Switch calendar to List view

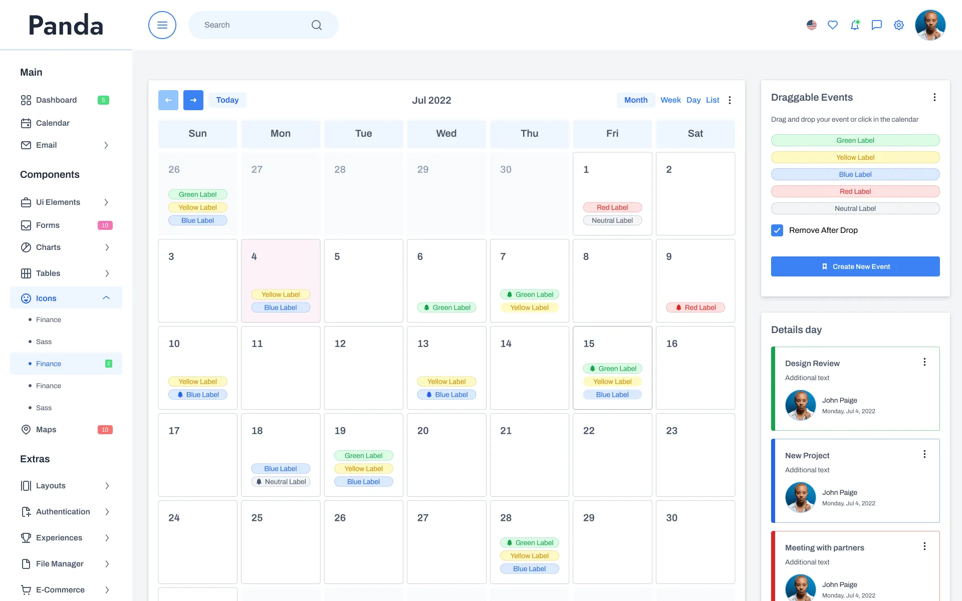point(712,100)
